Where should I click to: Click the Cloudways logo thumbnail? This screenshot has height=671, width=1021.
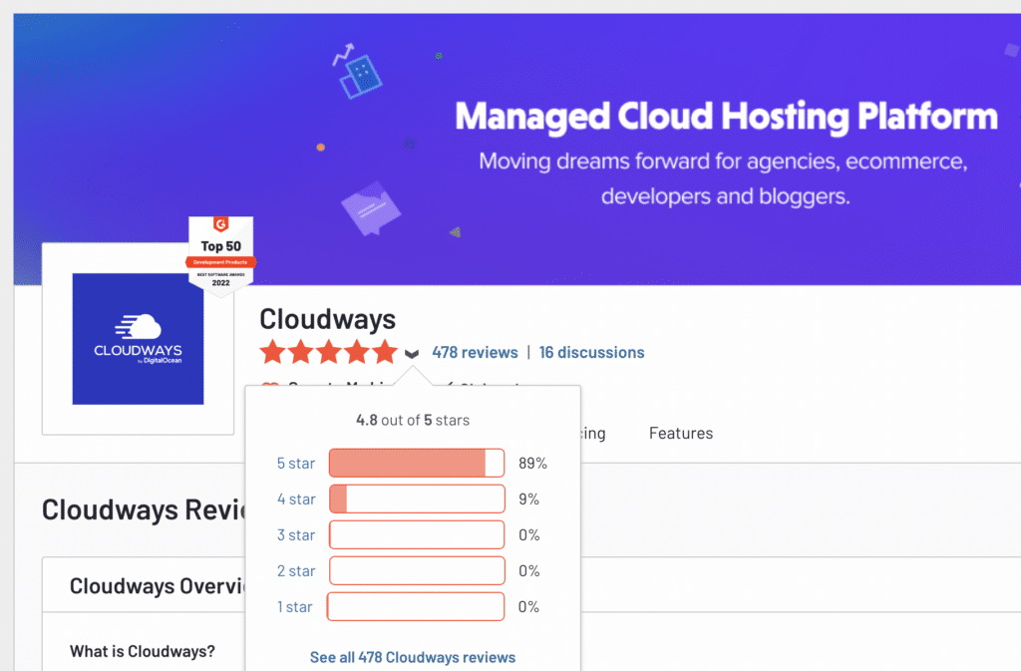[x=138, y=338]
